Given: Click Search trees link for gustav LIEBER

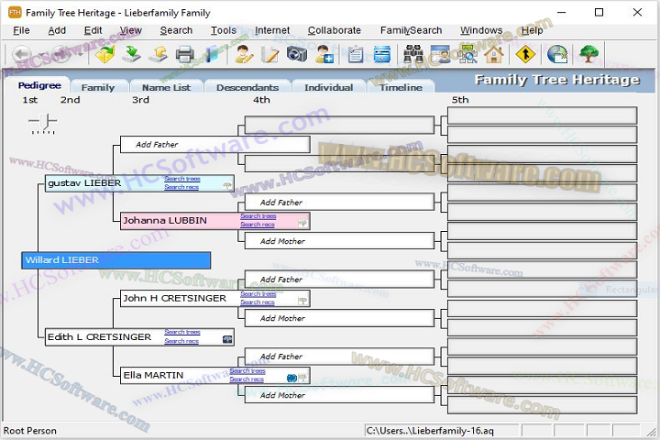Looking at the screenshot, I should [x=182, y=179].
